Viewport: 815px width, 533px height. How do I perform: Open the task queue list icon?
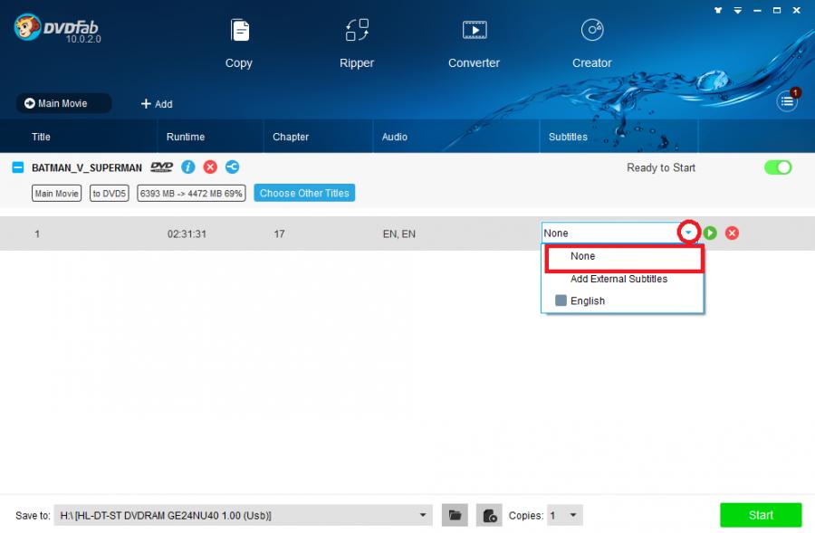point(787,102)
